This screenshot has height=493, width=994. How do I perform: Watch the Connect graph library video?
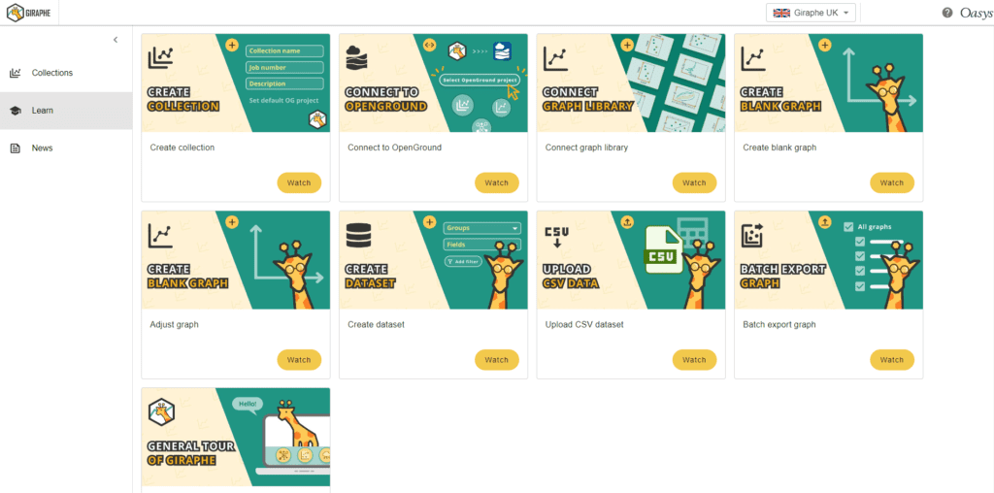[694, 182]
